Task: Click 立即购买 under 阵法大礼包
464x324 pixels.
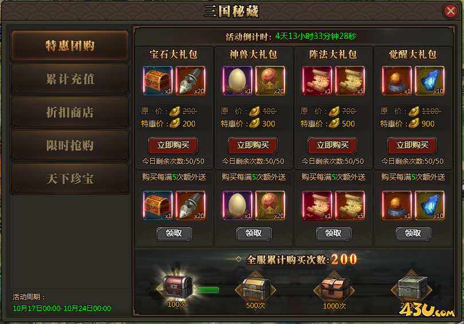Action: click(x=333, y=145)
